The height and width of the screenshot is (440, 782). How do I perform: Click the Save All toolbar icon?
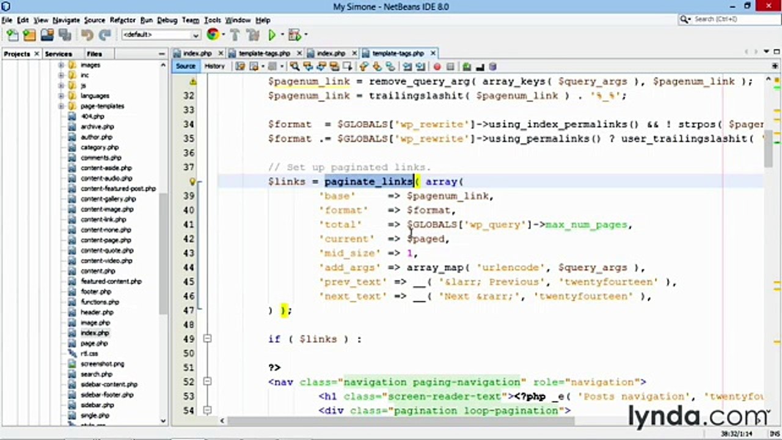(x=65, y=35)
